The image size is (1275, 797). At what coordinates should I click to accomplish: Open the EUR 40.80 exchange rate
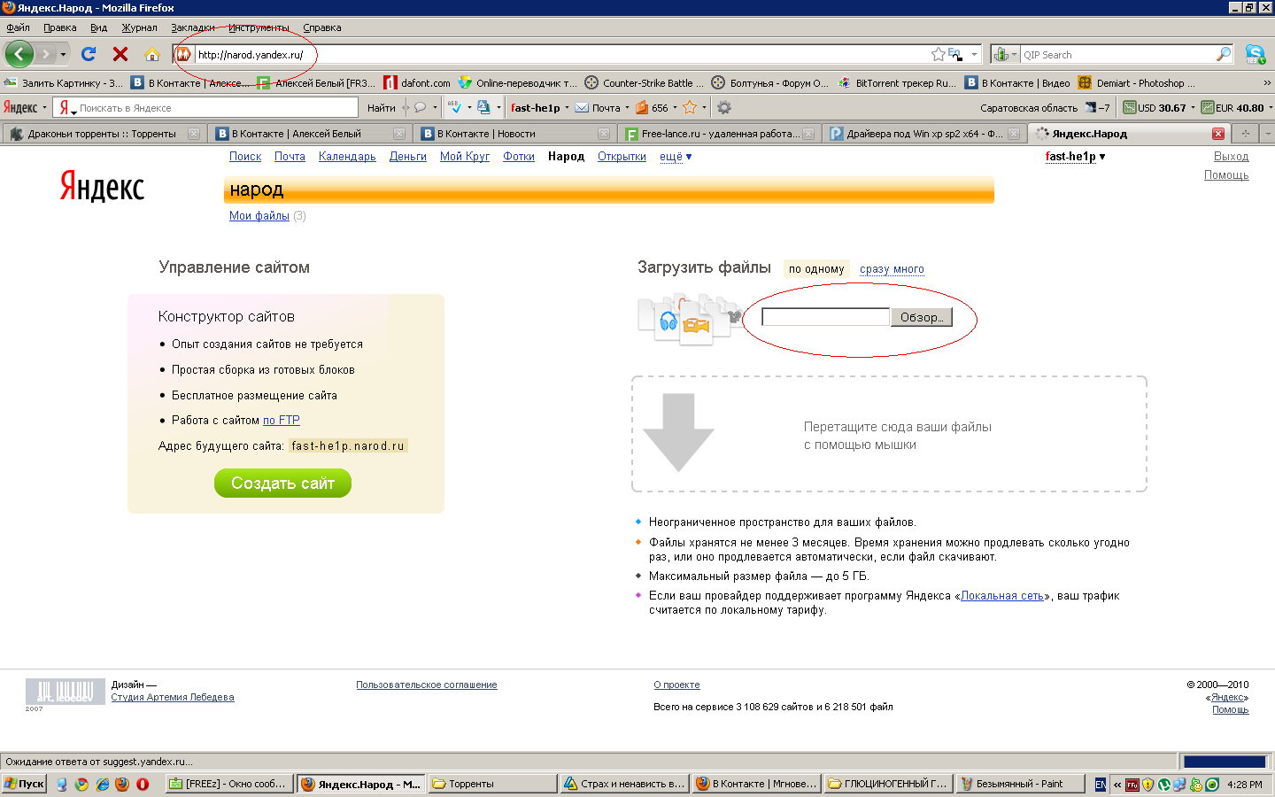click(x=1232, y=107)
